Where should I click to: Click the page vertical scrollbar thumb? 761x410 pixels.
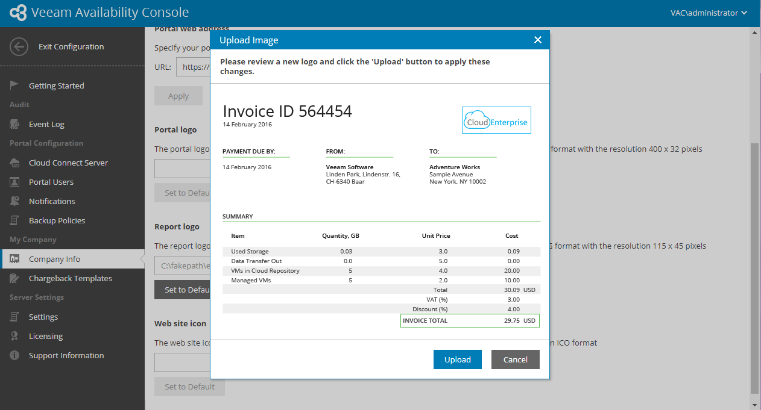(x=754, y=268)
